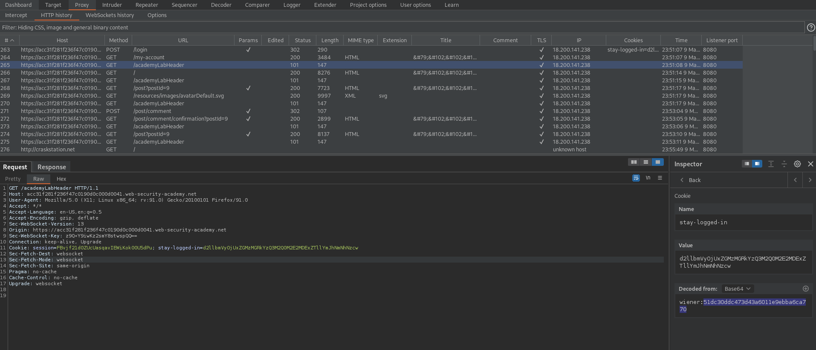The width and height of the screenshot is (816, 350).
Task: Go to next Inspector item arrow
Action: coord(810,180)
